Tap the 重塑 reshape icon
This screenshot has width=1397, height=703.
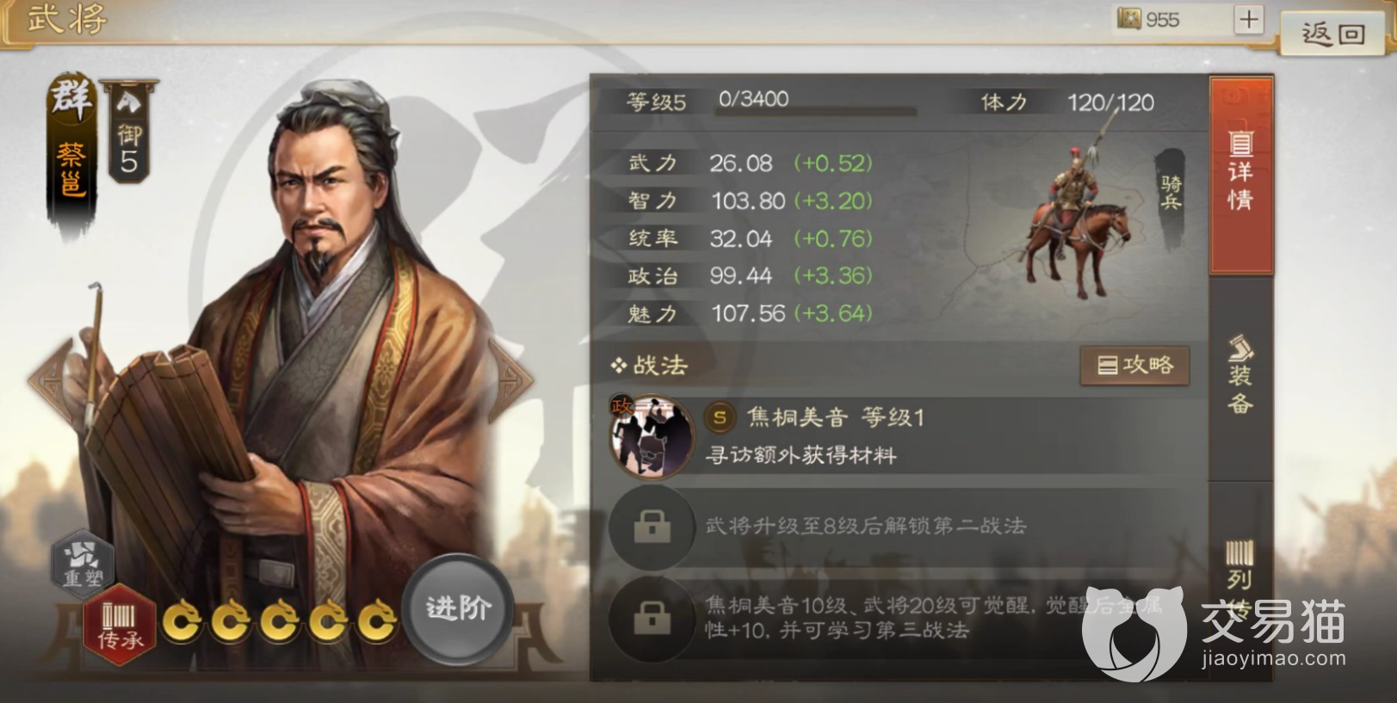pyautogui.click(x=83, y=560)
